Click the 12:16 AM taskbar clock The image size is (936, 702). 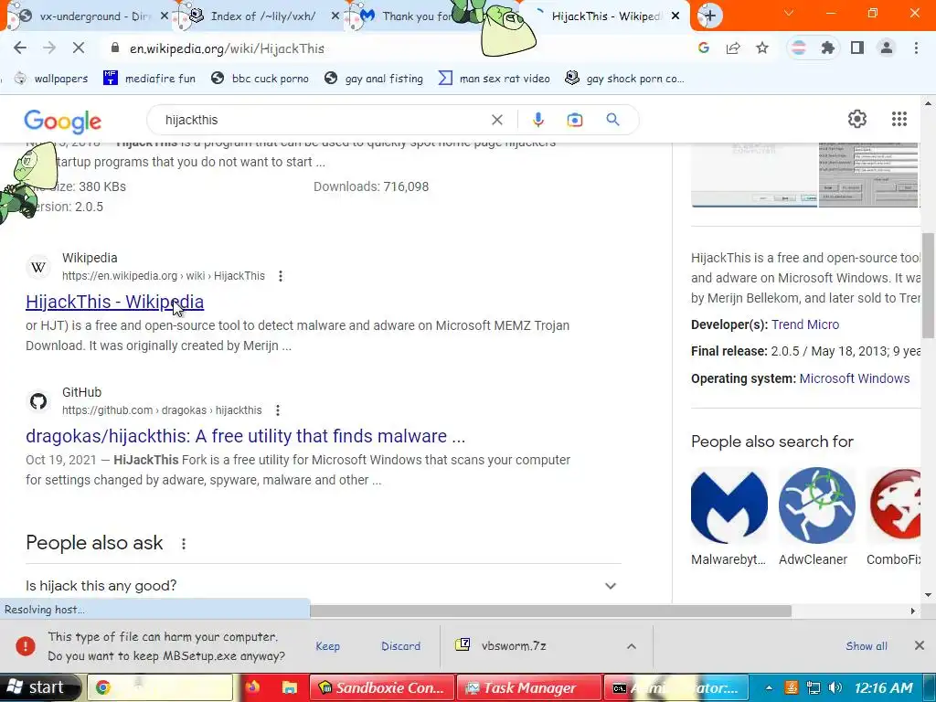point(884,687)
